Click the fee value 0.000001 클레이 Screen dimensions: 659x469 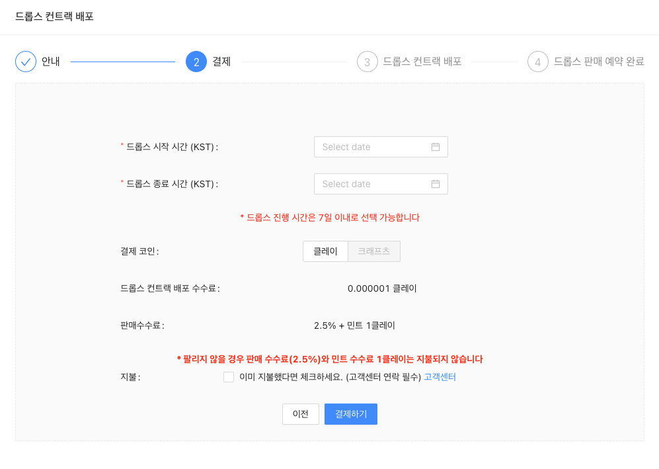[x=382, y=288]
